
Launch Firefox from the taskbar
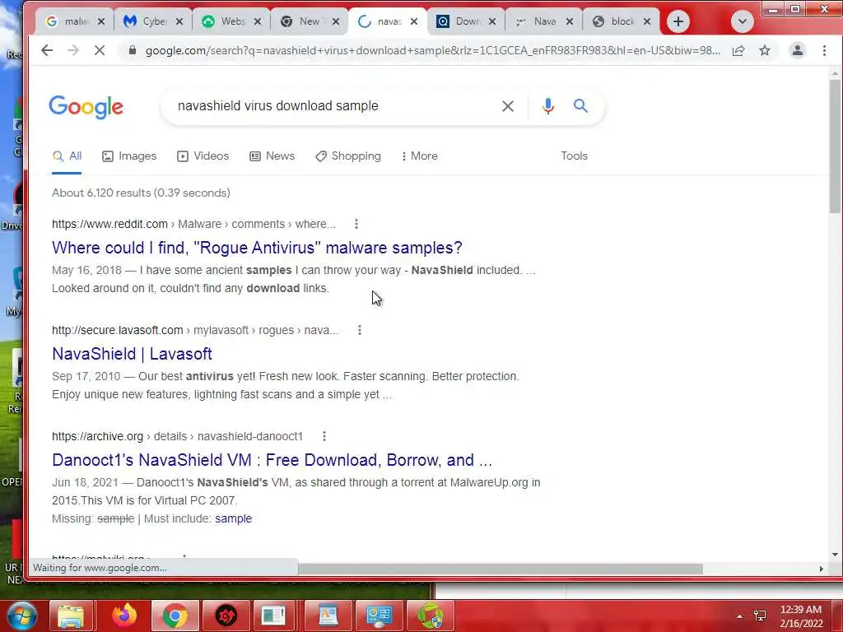tap(124, 616)
